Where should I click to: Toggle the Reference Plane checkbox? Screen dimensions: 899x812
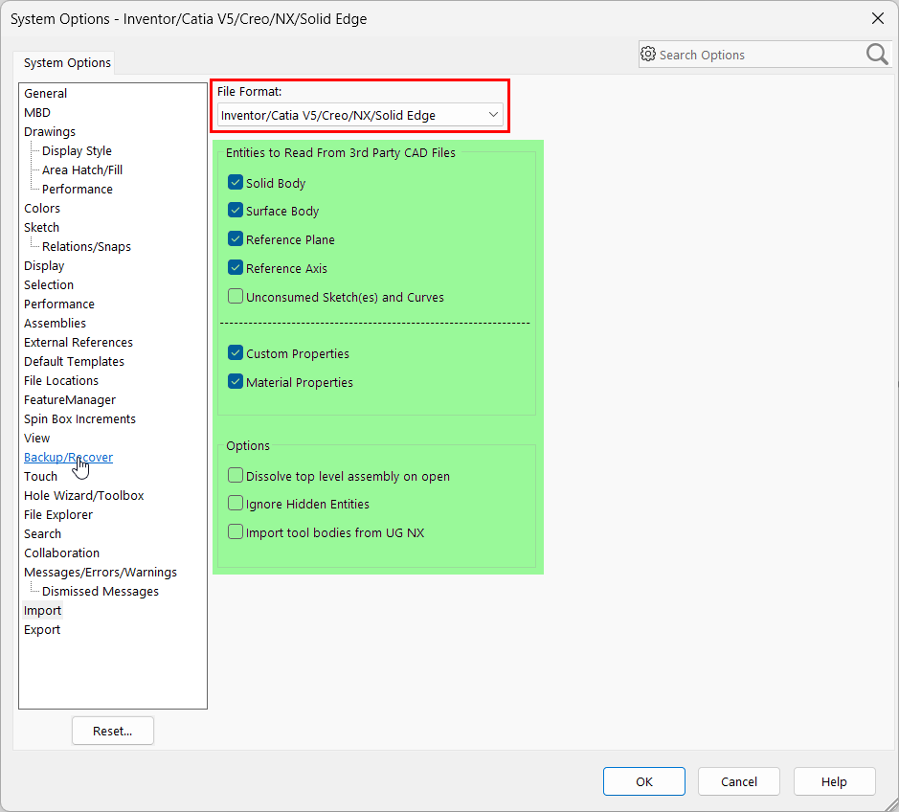tap(236, 239)
